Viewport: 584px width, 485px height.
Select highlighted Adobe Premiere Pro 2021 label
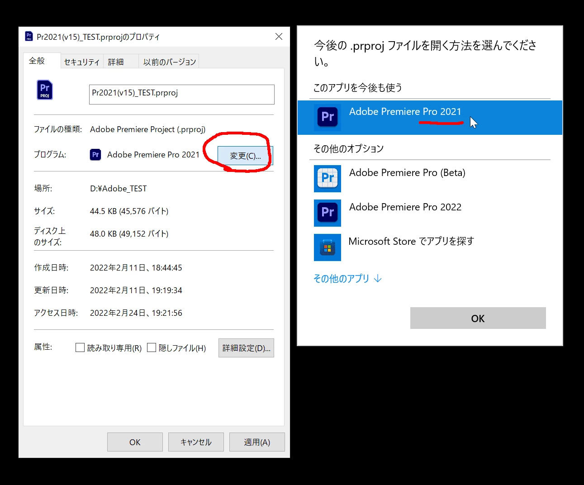pyautogui.click(x=405, y=112)
